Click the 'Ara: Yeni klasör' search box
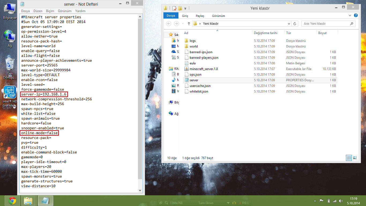The width and height of the screenshot is (366, 206). [328, 24]
